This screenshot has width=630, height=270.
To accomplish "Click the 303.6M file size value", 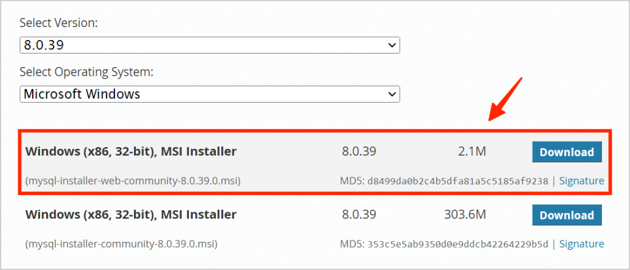I will 465,215.
